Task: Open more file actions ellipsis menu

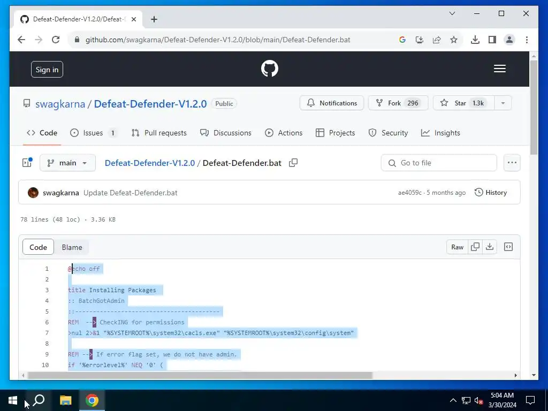Action: click(512, 163)
